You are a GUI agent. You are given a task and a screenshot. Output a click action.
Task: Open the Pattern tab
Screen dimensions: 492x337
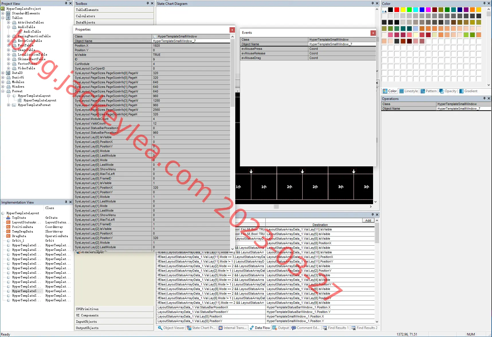click(x=429, y=91)
